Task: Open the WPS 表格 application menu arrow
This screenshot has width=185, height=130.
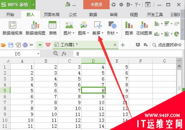Action: pos(33,5)
